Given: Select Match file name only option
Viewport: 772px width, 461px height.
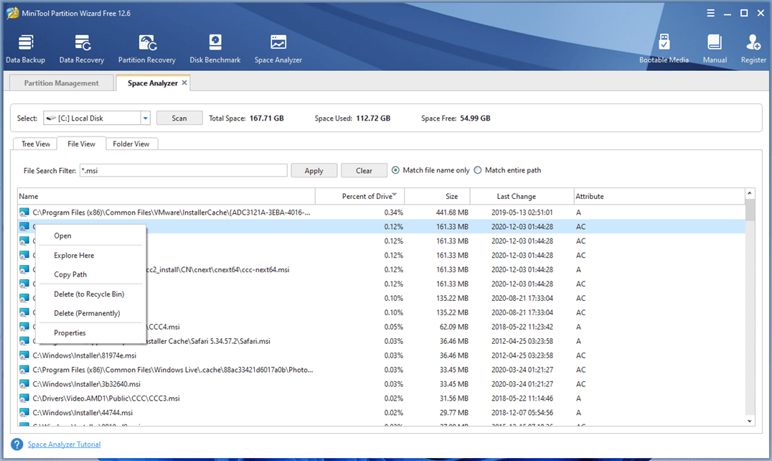Looking at the screenshot, I should 430,170.
